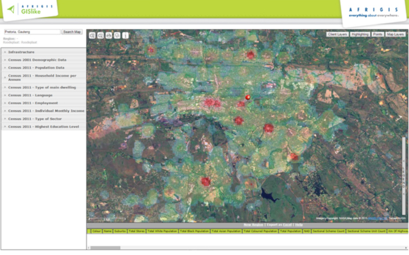
Task: Click the Pretoria, Gauteng search field
Action: [32, 31]
